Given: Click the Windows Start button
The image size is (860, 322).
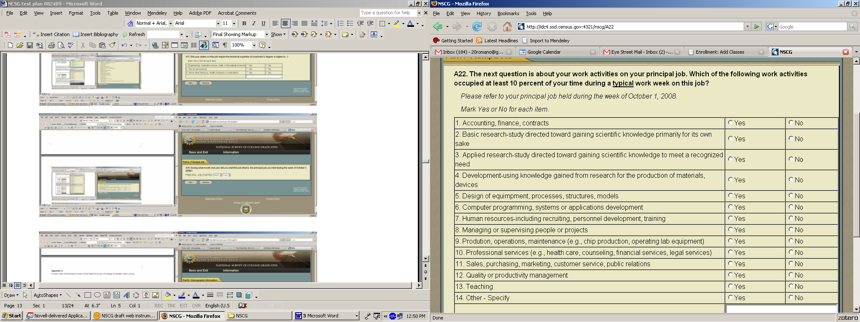Looking at the screenshot, I should [12, 316].
